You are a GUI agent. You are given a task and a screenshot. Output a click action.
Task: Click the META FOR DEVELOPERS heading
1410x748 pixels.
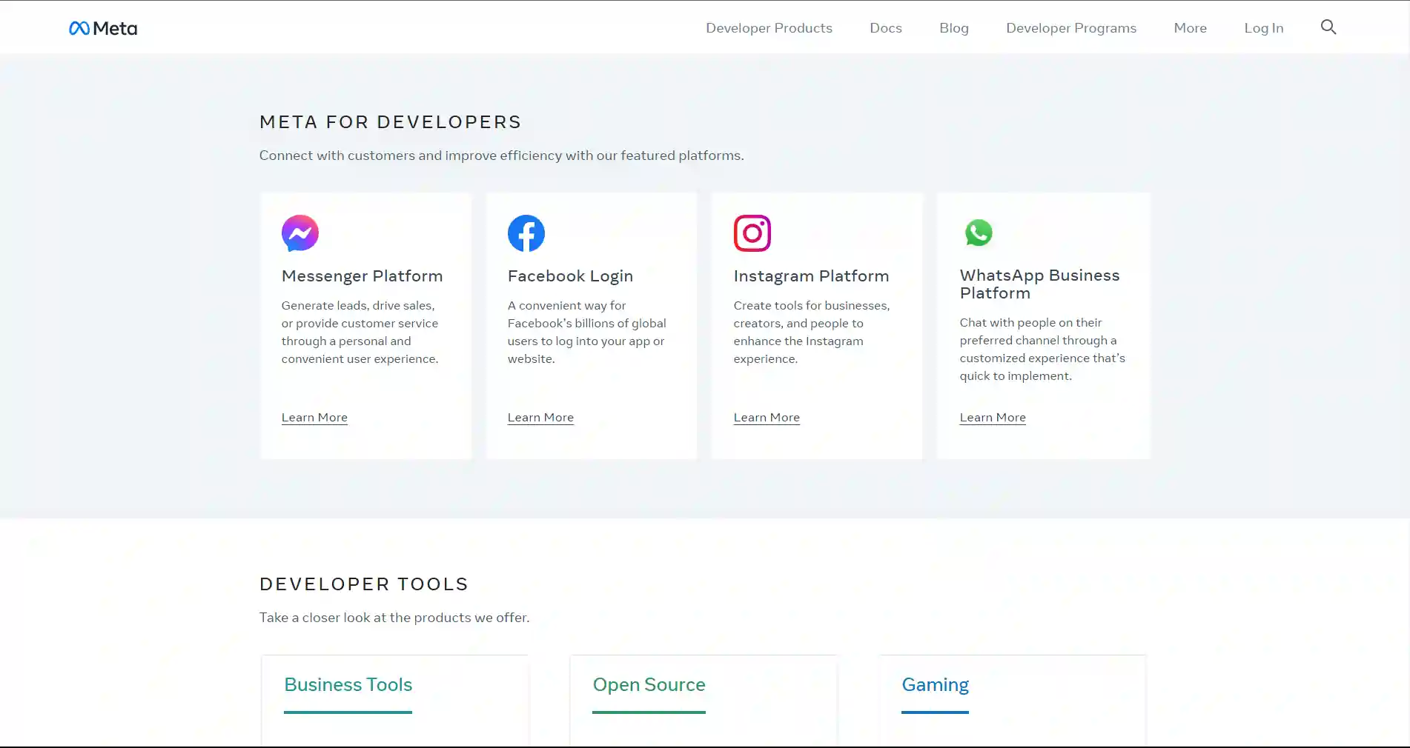click(x=391, y=122)
